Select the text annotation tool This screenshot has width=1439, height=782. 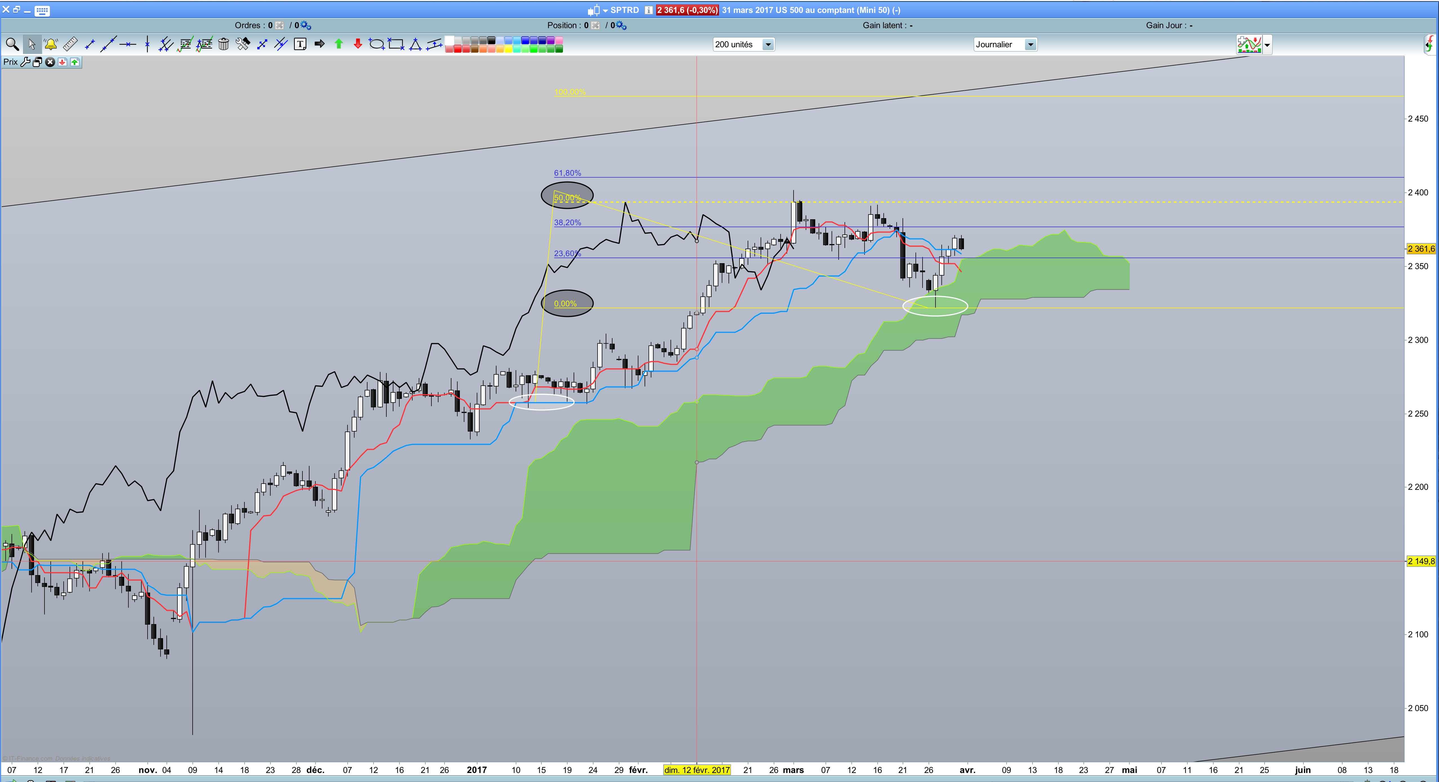[x=300, y=44]
